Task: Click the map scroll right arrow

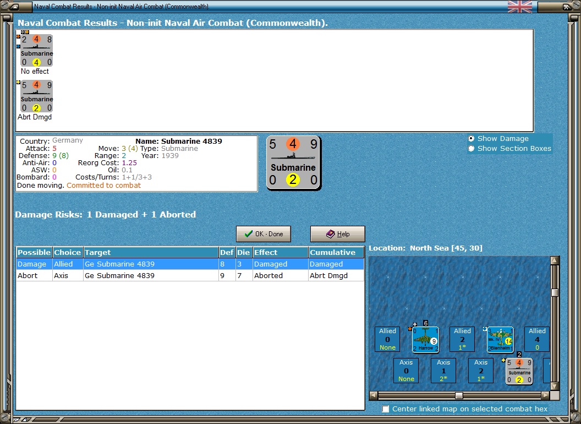Action: [545, 395]
